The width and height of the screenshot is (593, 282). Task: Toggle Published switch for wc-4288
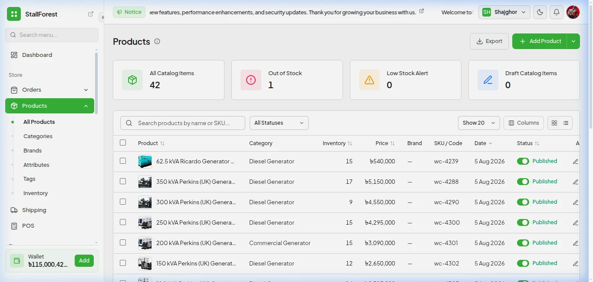tap(523, 182)
